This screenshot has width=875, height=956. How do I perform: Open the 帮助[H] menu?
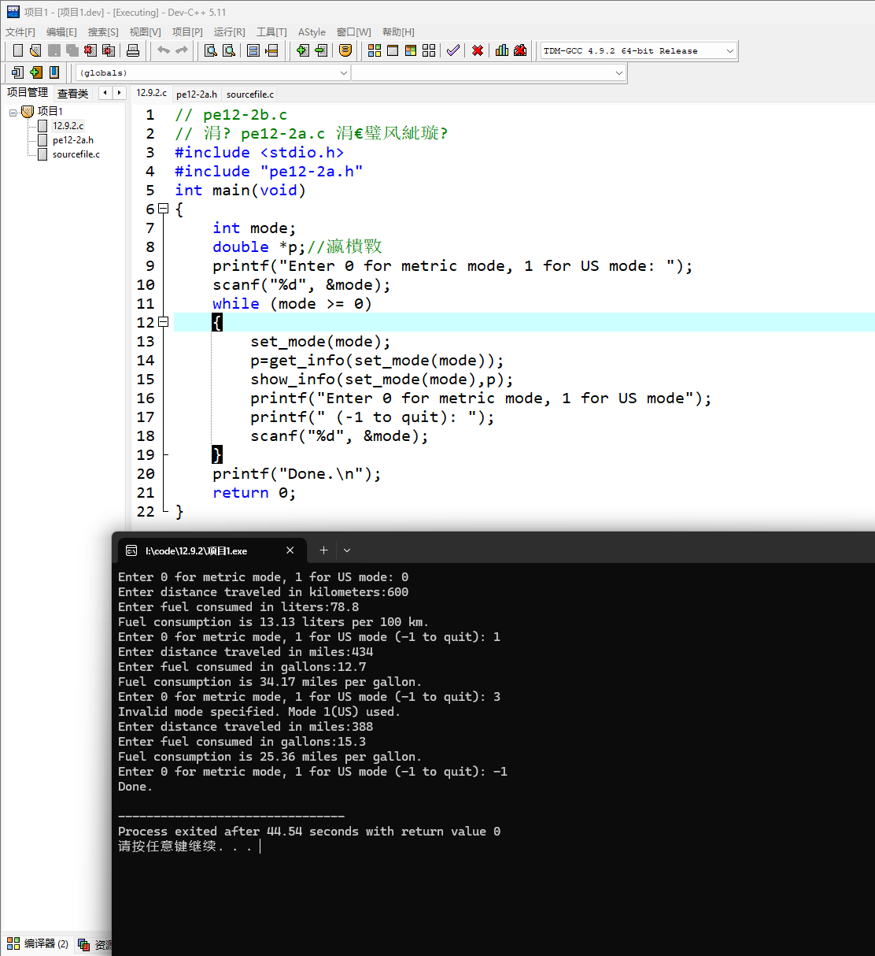coord(398,31)
